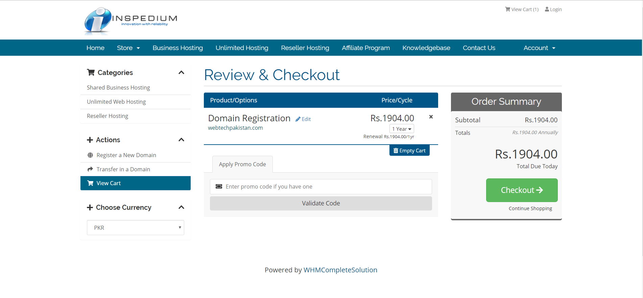643x298 pixels.
Task: Open the Store menu
Action: pos(128,48)
